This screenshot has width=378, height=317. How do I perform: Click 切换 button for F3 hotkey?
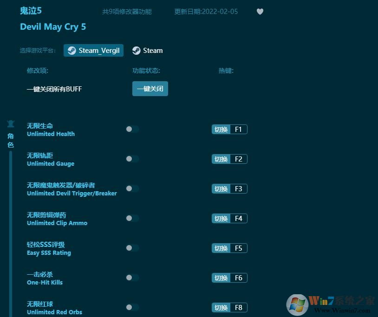[221, 188]
